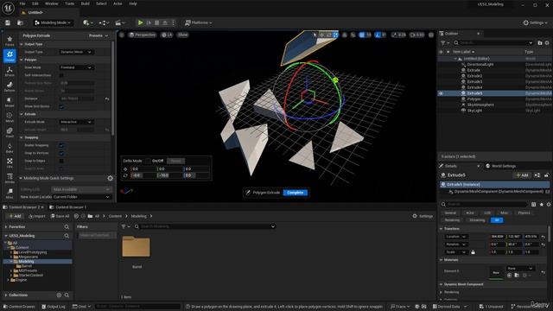Open the Edit menu
Image resolution: width=553 pixels, height=311 pixels.
coord(35,3)
